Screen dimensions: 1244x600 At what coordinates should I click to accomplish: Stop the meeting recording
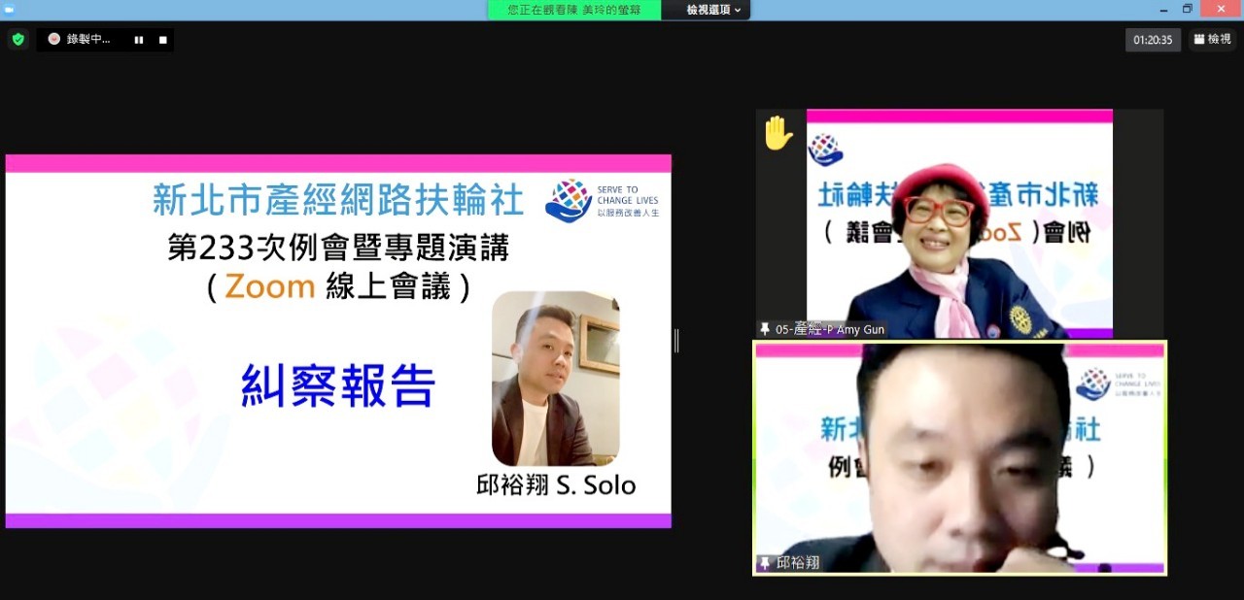pos(163,40)
